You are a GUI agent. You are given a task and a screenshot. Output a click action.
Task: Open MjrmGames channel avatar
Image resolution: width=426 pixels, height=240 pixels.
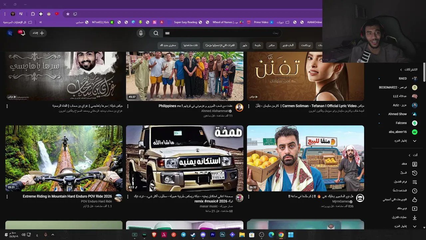click(x=360, y=198)
